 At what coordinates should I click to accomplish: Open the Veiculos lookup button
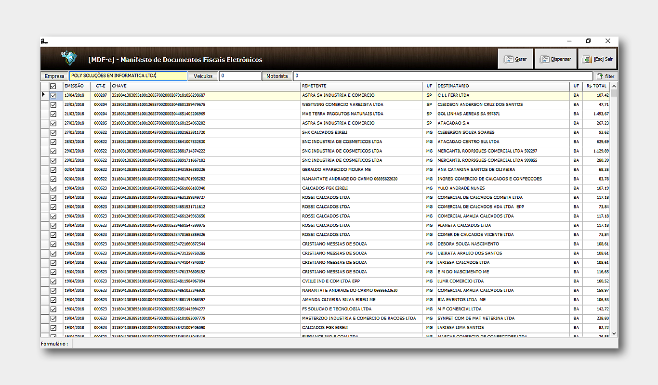coord(203,76)
